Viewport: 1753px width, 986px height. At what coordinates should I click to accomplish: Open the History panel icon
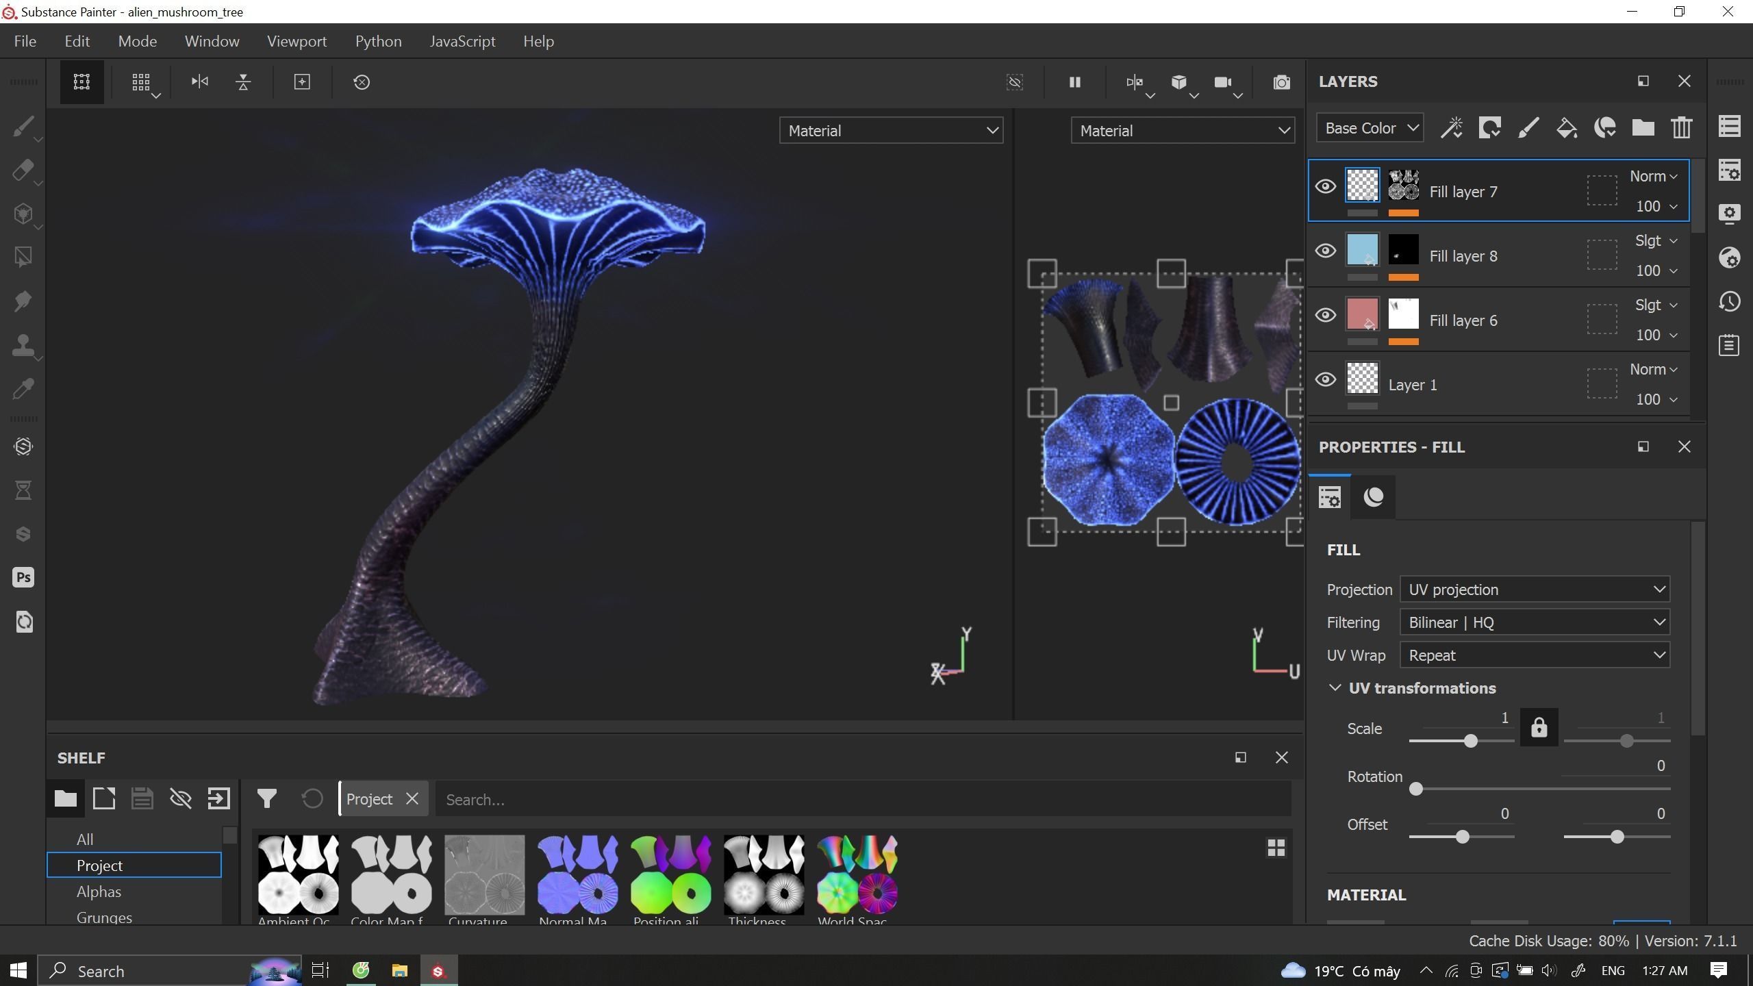(1730, 302)
